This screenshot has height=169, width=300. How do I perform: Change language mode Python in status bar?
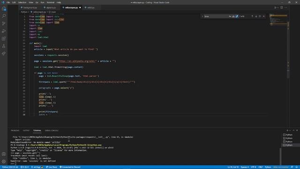pyautogui.click(x=268, y=167)
